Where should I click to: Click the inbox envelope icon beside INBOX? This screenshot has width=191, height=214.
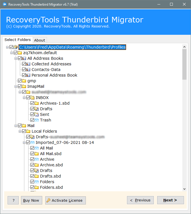click(32, 98)
